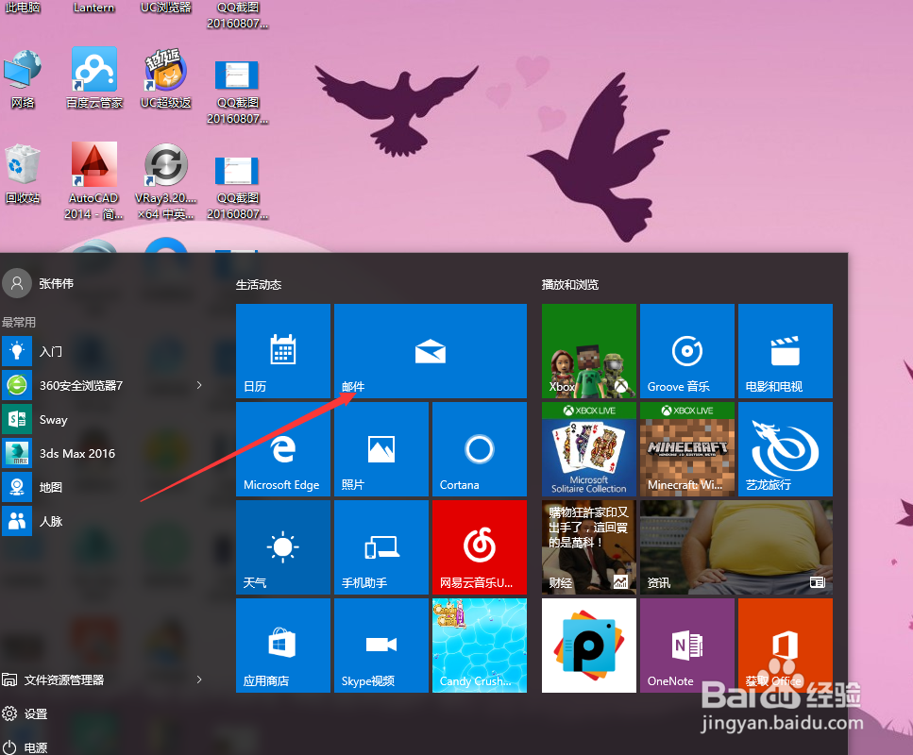Open the Xbox tile
Screen dimensions: 913x755
(x=588, y=351)
